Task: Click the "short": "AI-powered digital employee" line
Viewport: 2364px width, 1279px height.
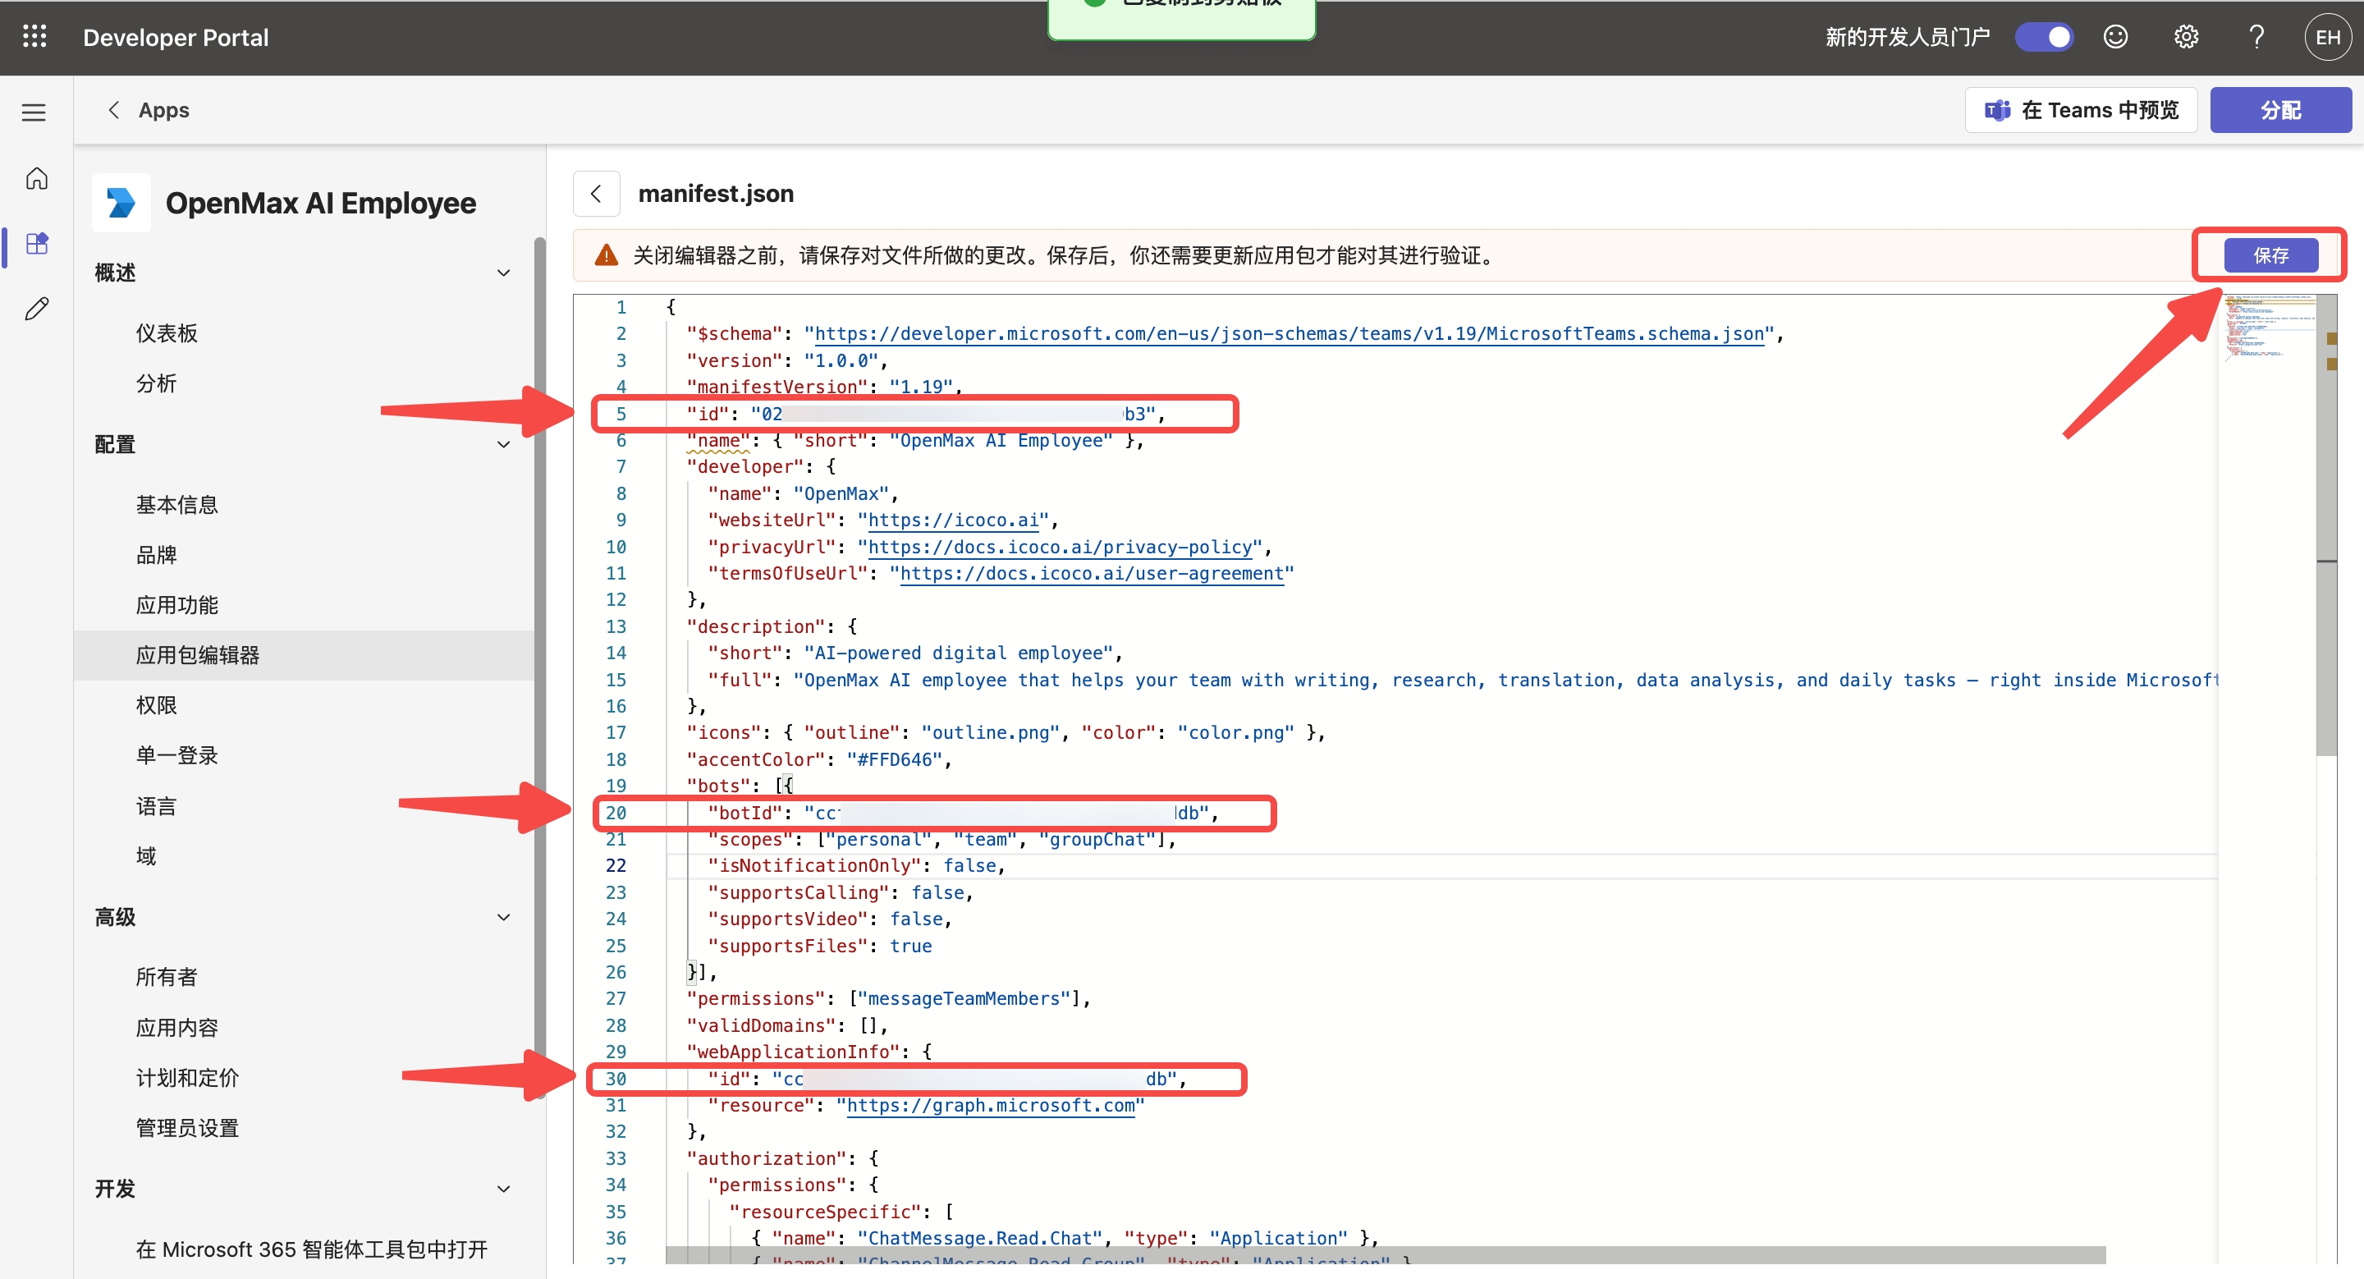Action: pos(914,653)
